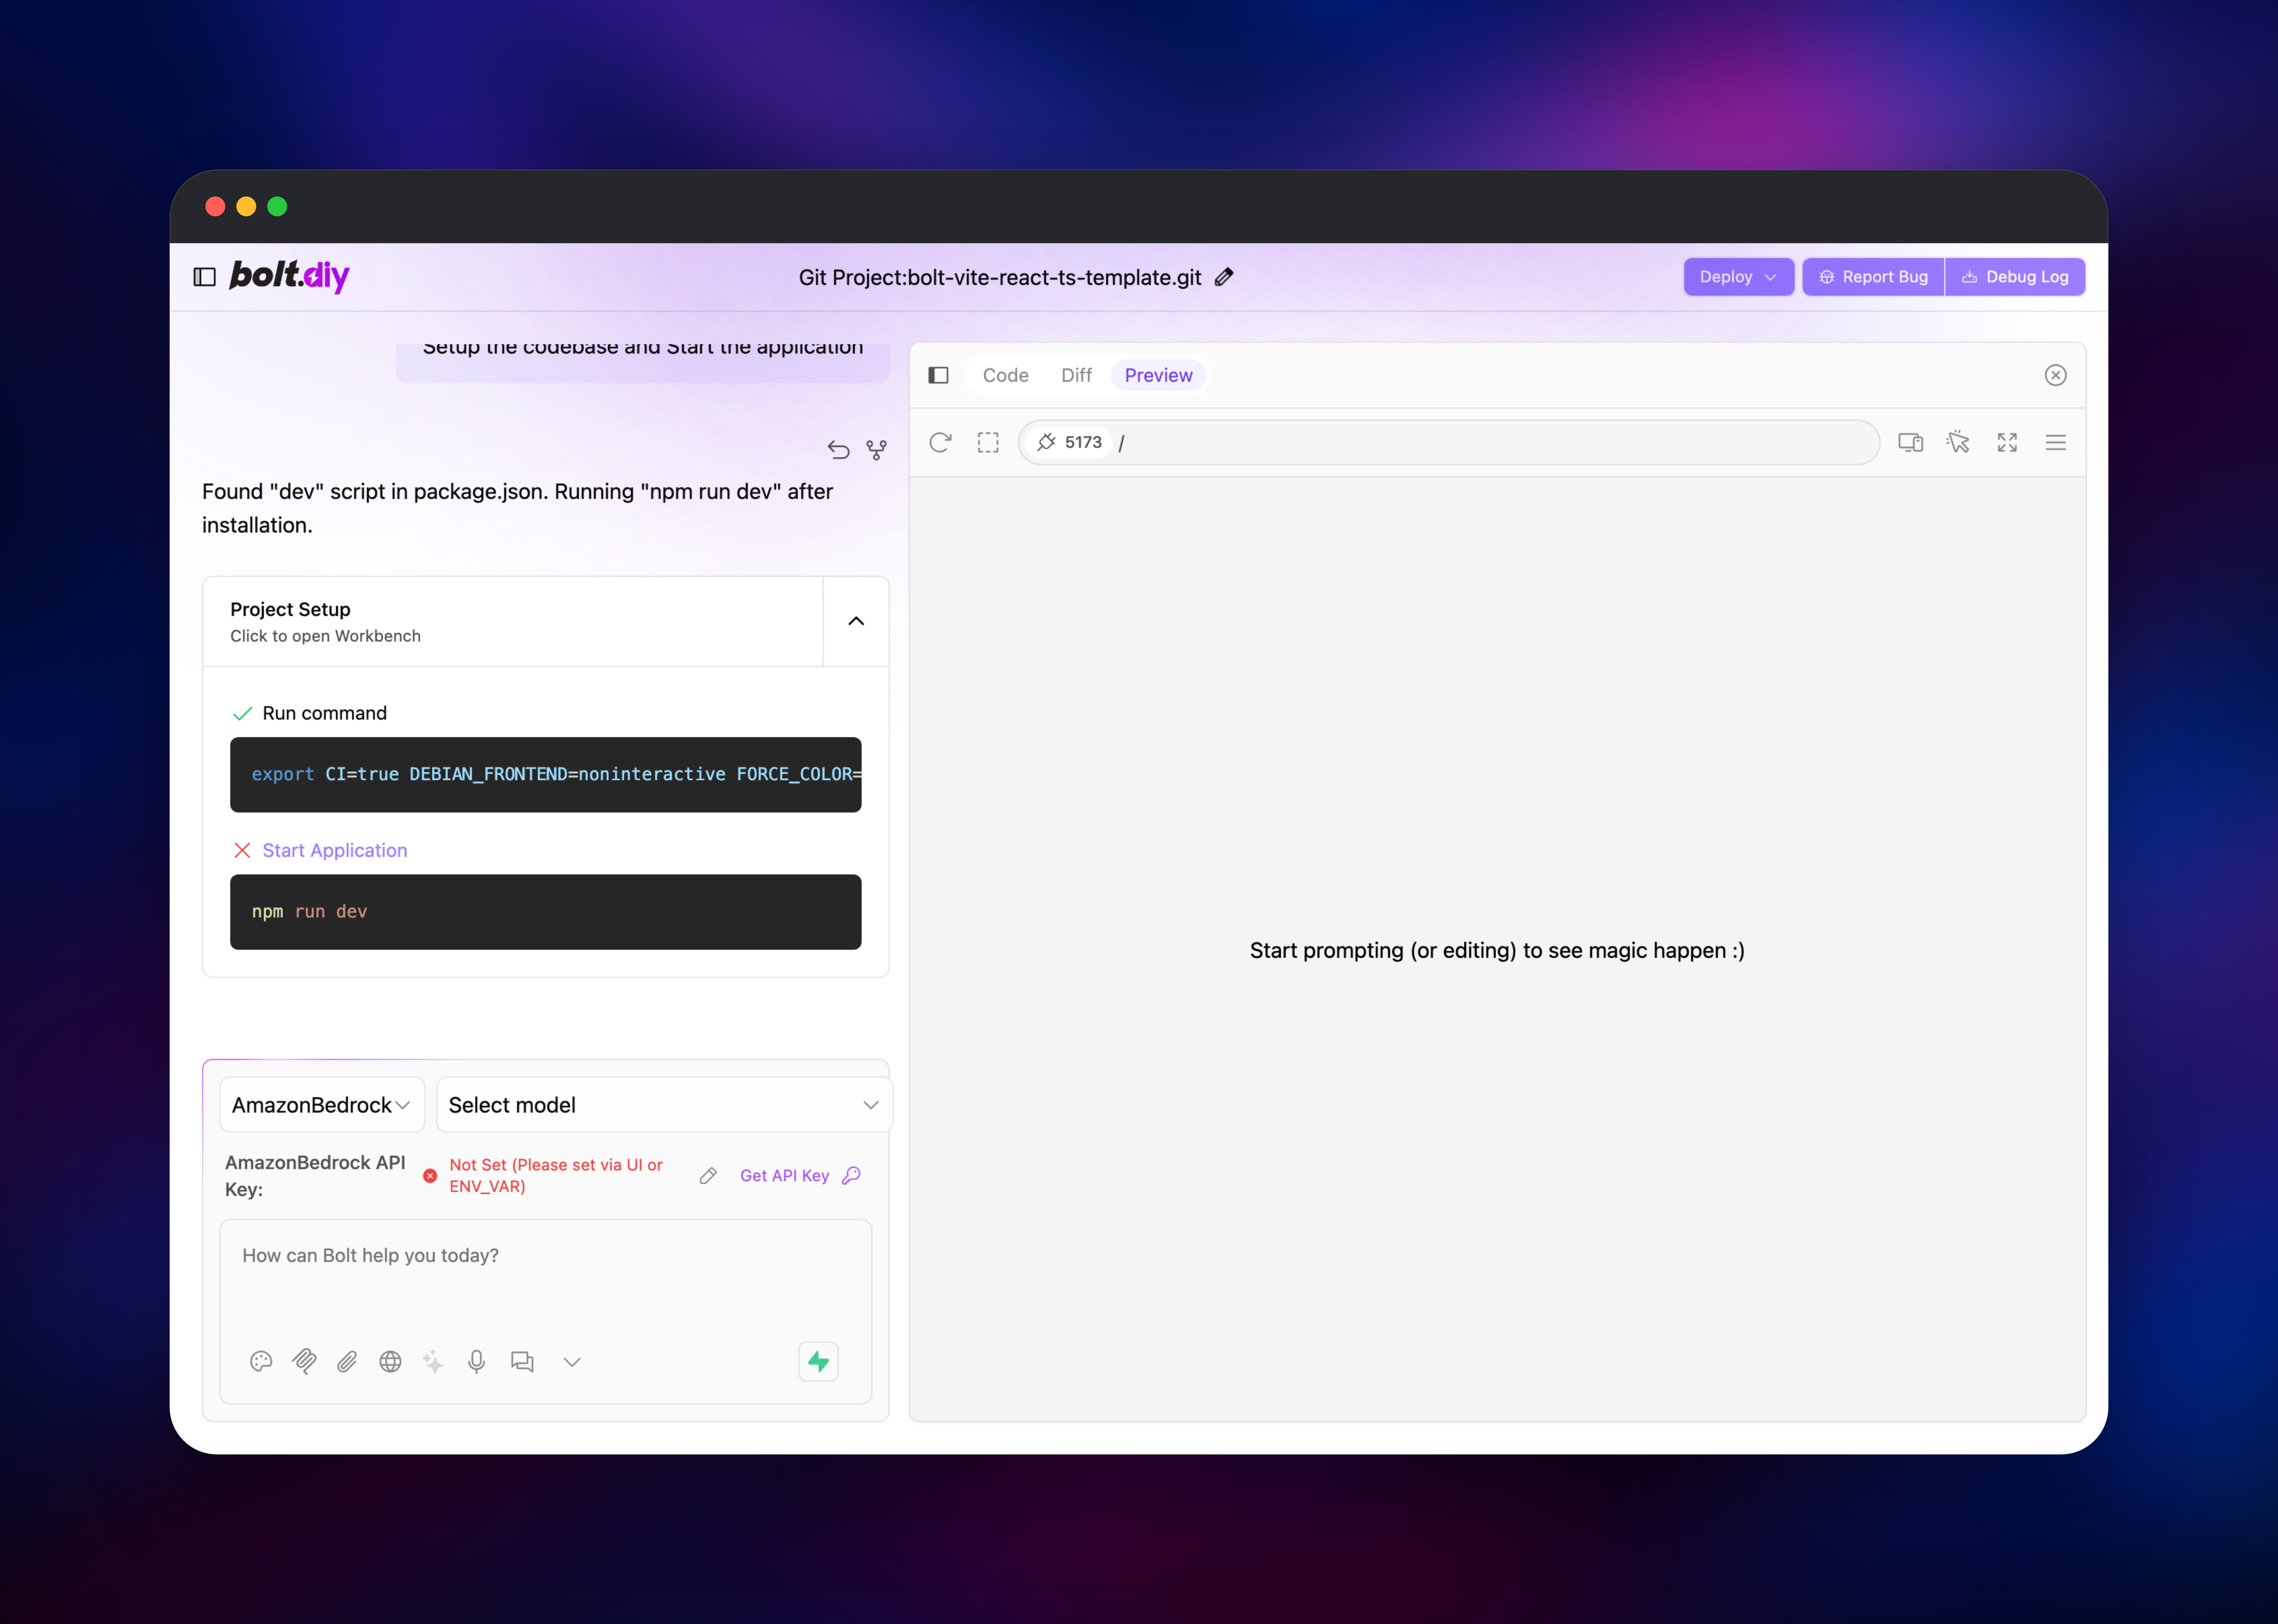Send the prompt with the green lightning button
2278x1624 pixels.
pyautogui.click(x=818, y=1362)
